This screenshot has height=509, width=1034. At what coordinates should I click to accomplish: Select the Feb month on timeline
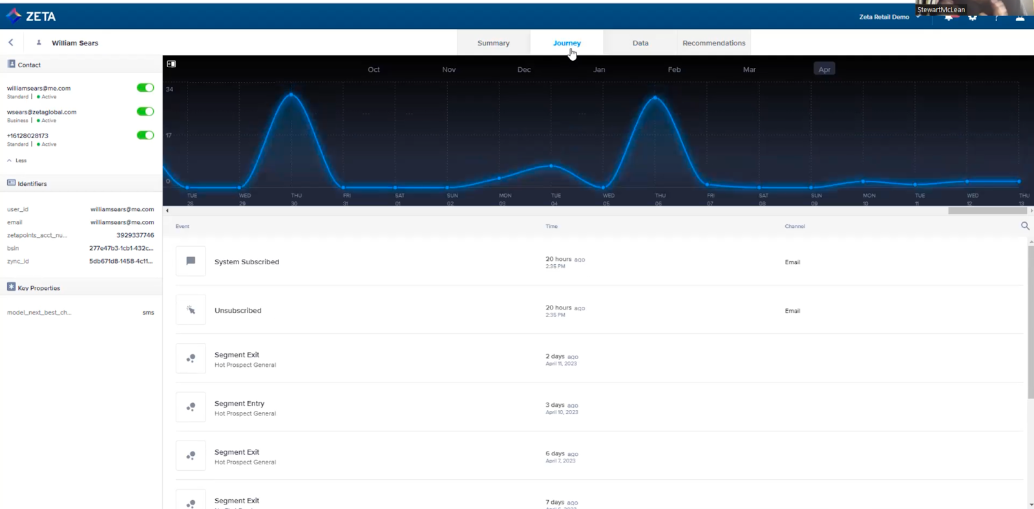(674, 70)
